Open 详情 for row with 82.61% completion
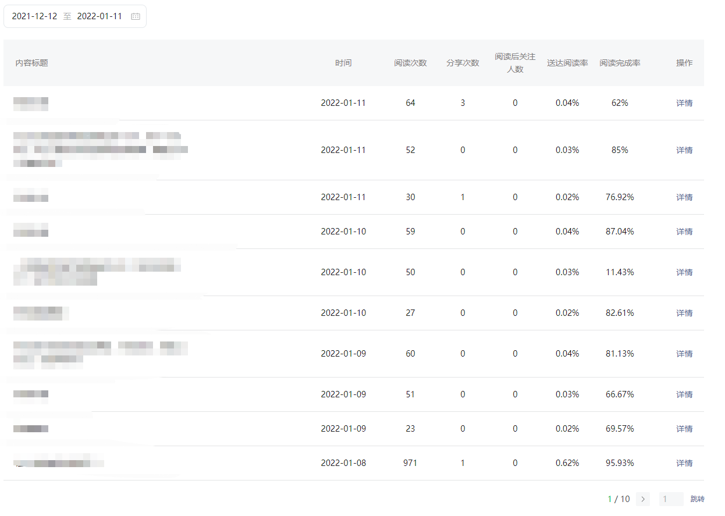Screen dimensions: 725x516 pyautogui.click(x=684, y=313)
